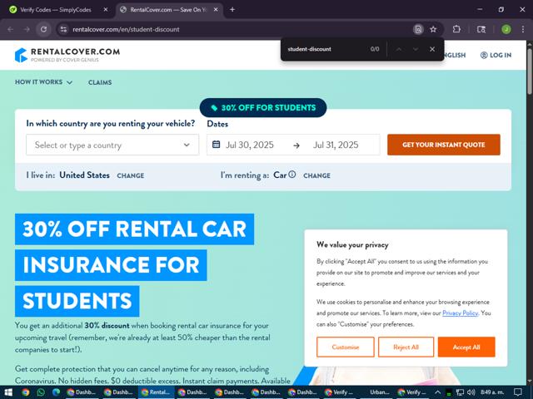Click the search tabs media icon in toolbar
533x399 pixels.
[x=481, y=29]
